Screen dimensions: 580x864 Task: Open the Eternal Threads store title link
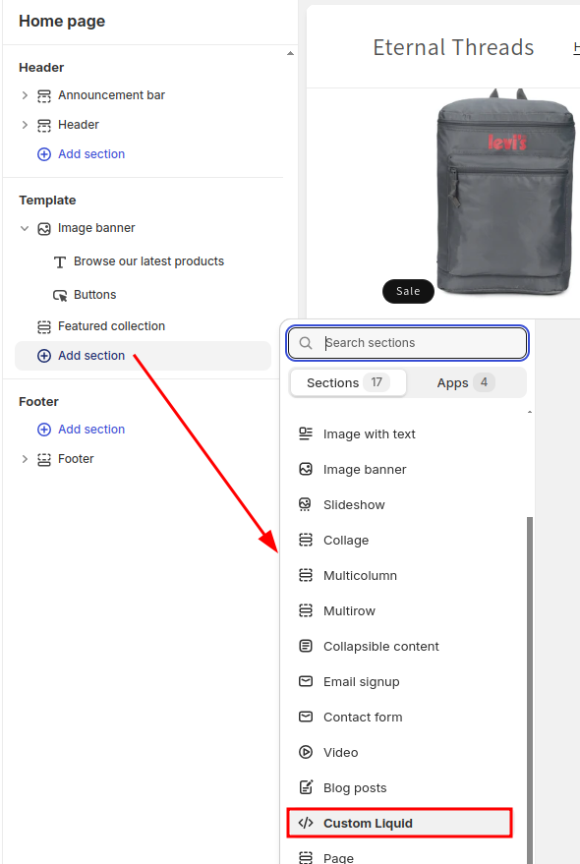tap(453, 47)
